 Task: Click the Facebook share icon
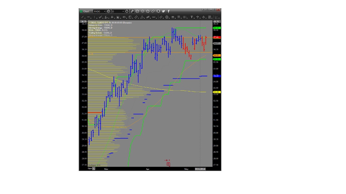pos(168,11)
